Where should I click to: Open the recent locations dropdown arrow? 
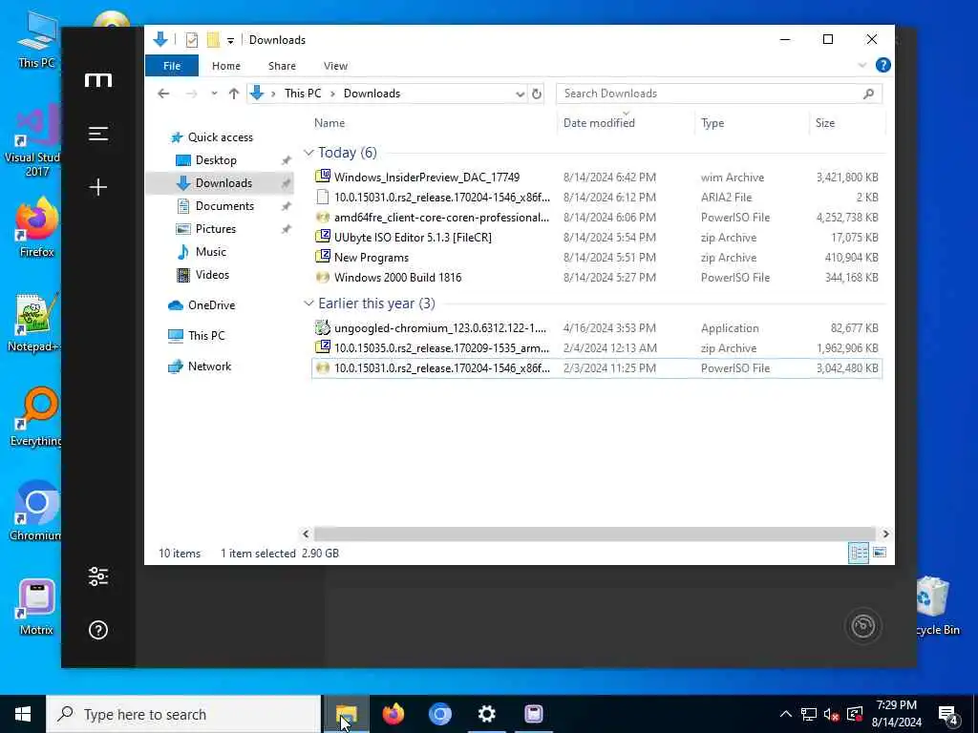[x=214, y=94]
